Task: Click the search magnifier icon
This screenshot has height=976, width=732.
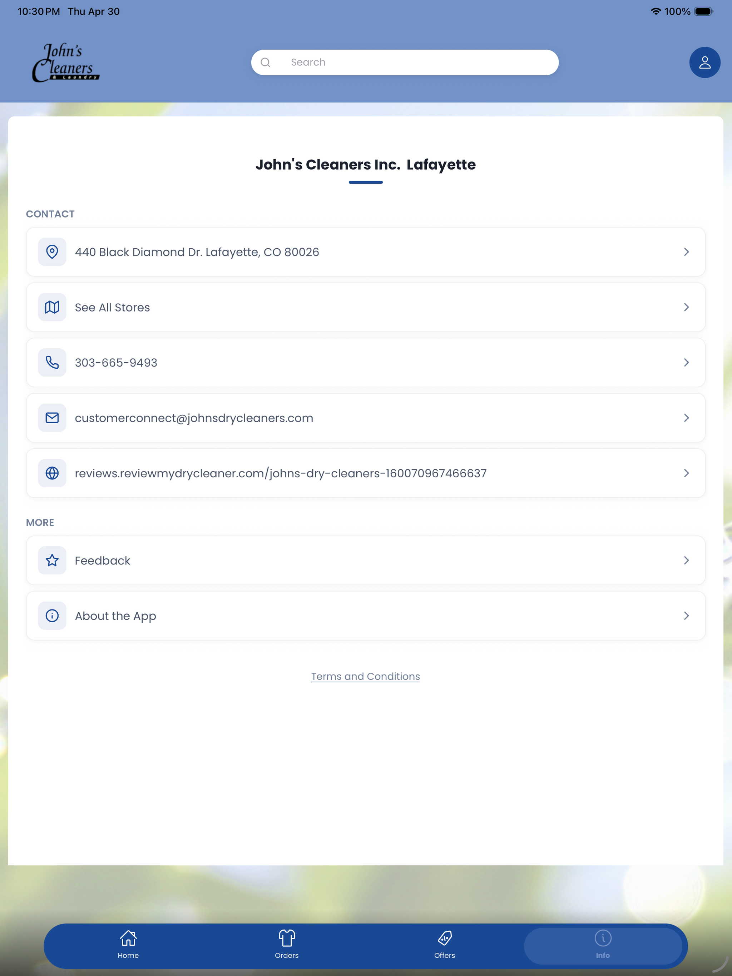Action: tap(265, 62)
